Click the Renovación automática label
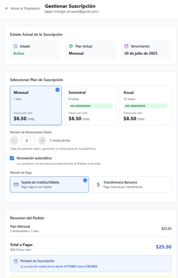 [34, 158]
